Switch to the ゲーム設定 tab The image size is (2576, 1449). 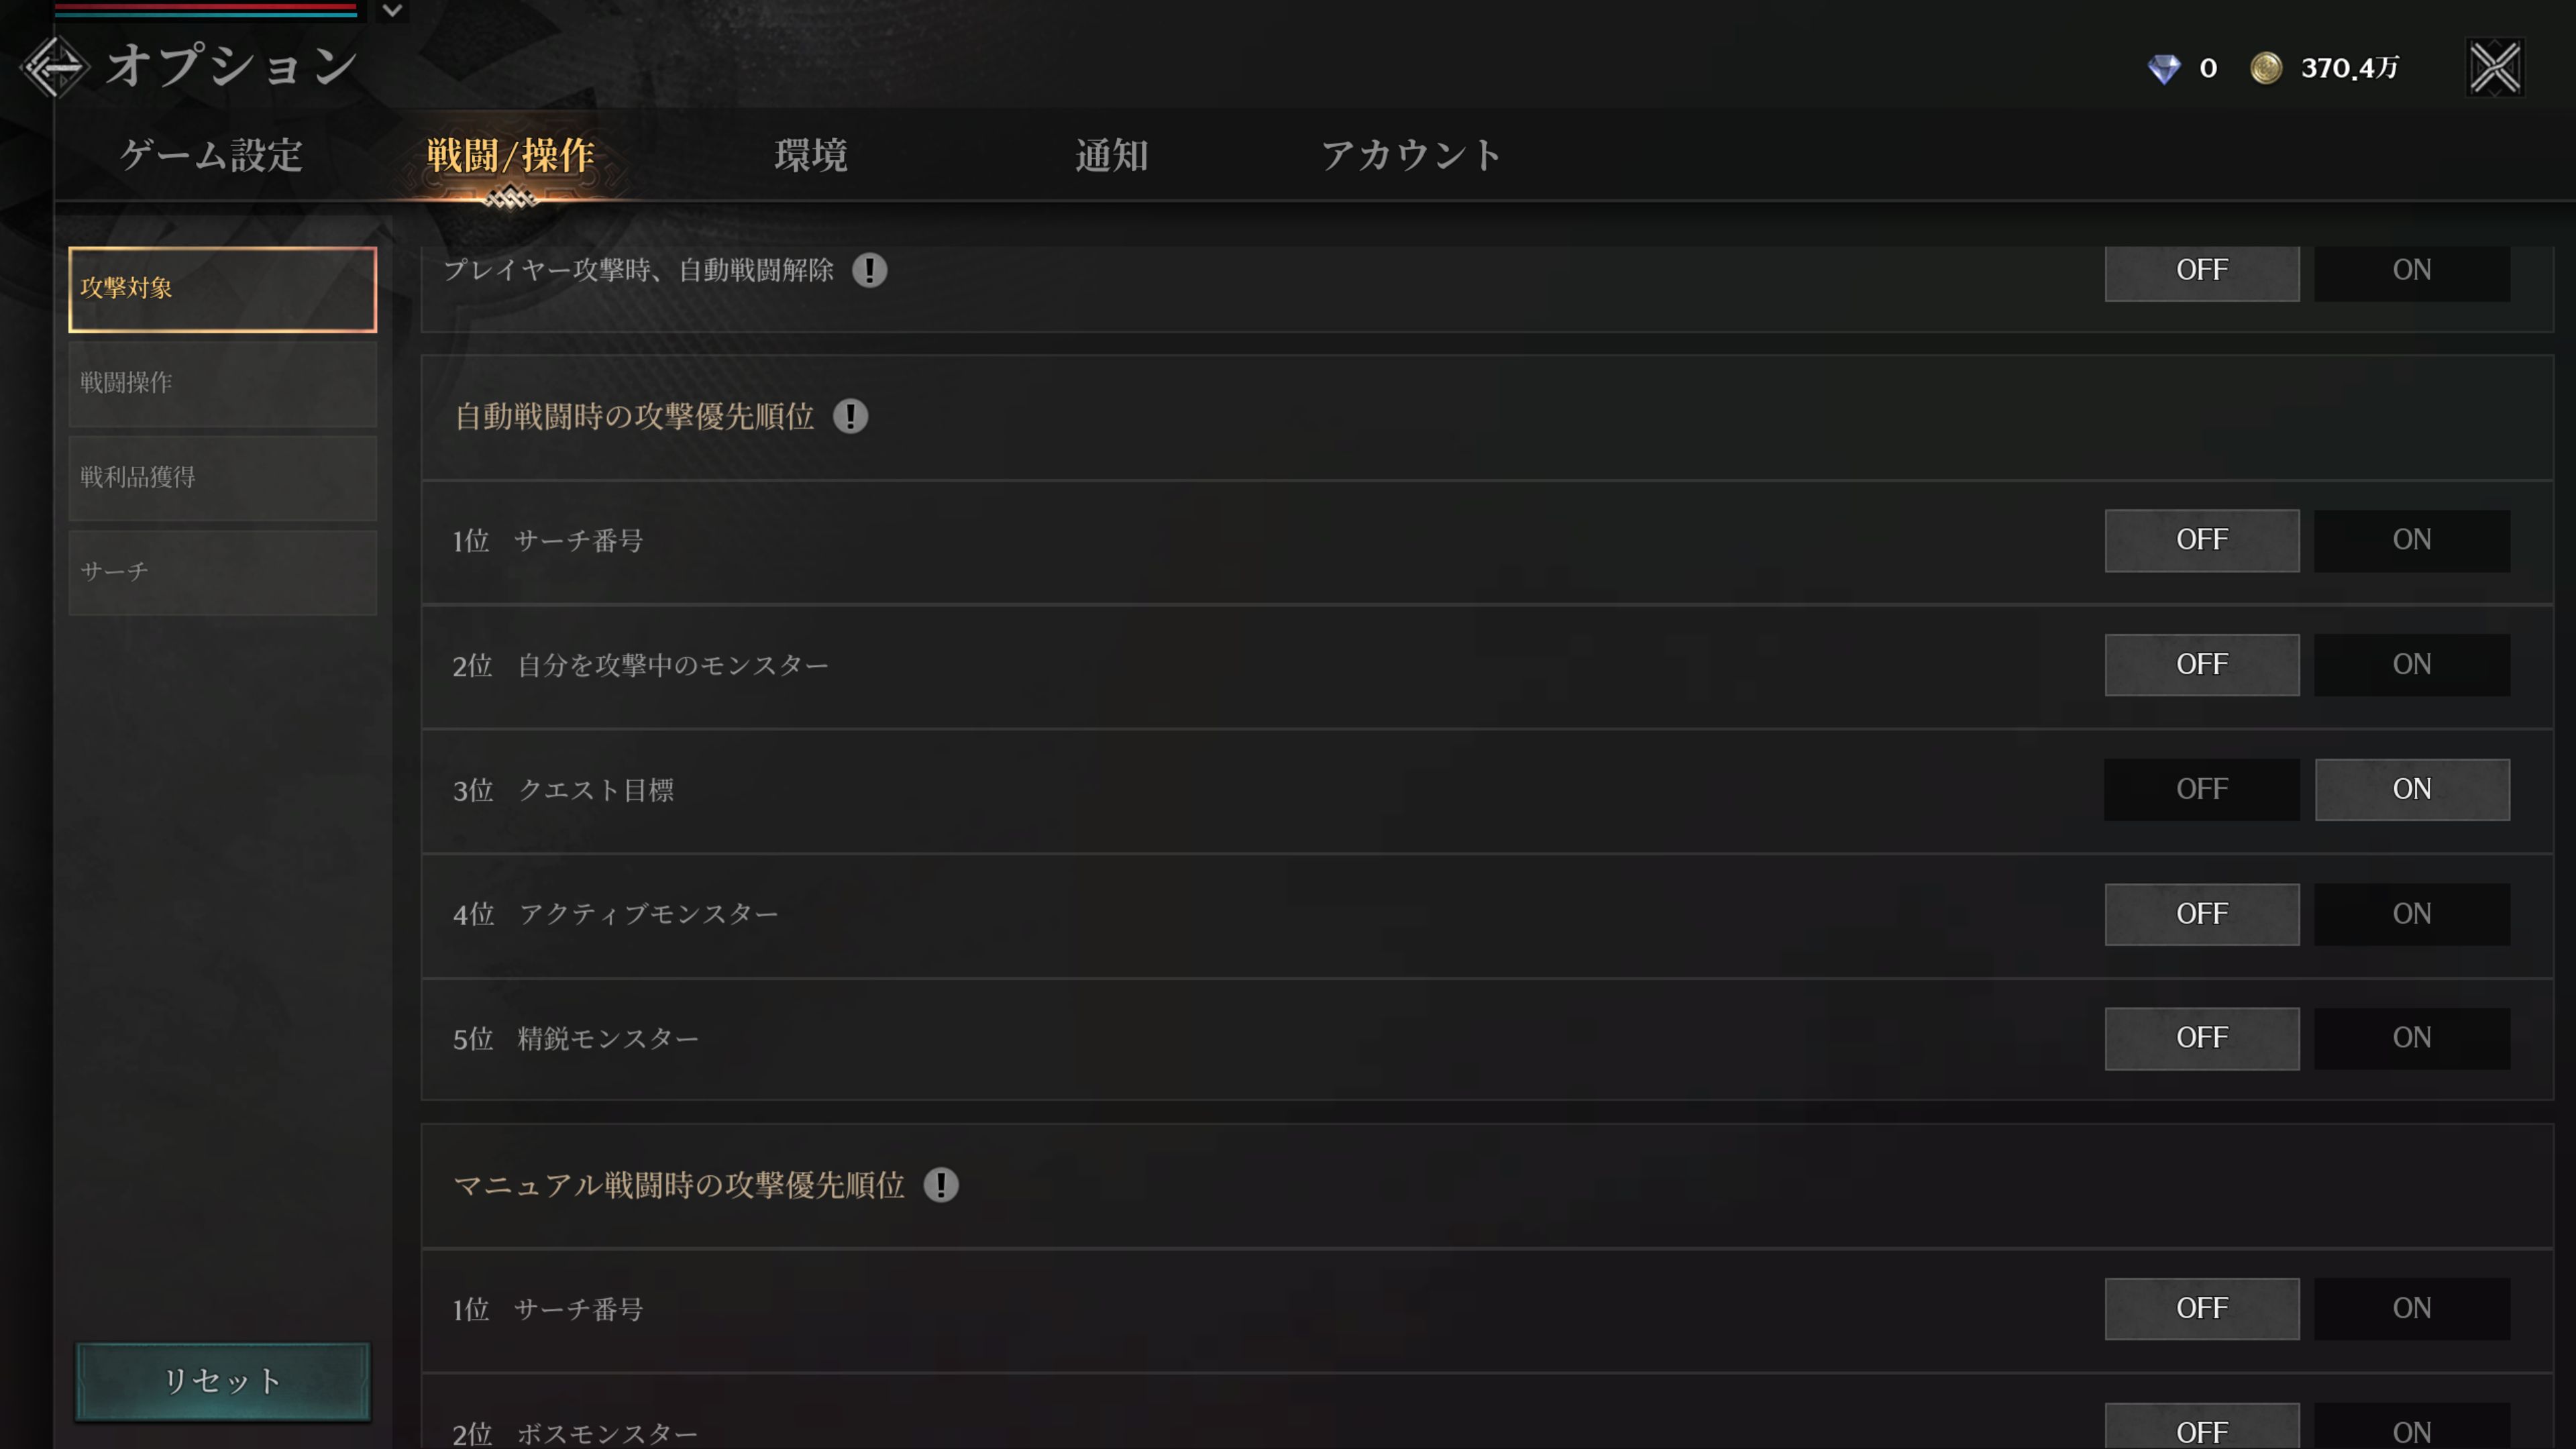tap(211, 156)
